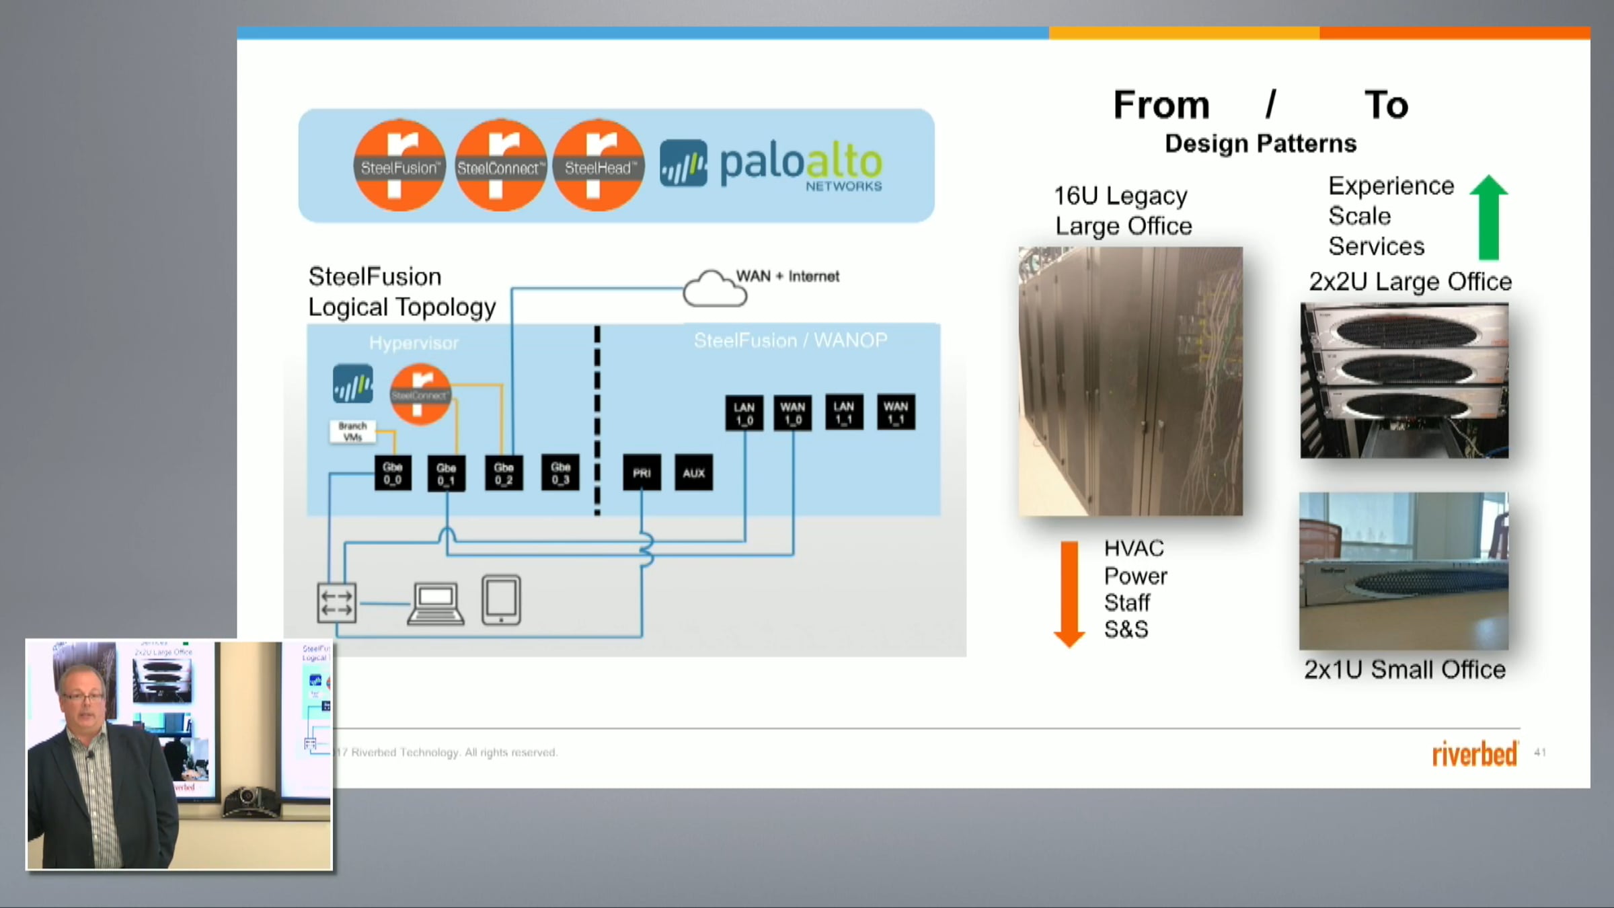
Task: Click the PRI port box
Action: pos(642,473)
